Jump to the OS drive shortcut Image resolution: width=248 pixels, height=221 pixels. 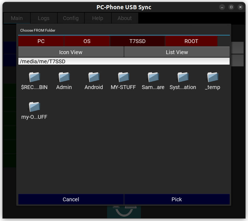point(87,41)
